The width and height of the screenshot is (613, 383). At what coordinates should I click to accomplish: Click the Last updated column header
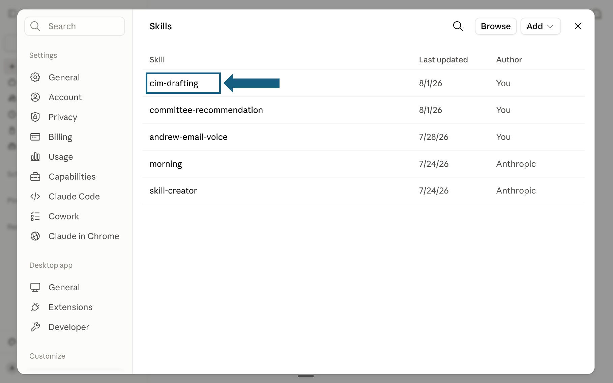click(x=443, y=60)
